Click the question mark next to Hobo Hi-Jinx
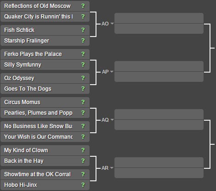 [x=83, y=185]
